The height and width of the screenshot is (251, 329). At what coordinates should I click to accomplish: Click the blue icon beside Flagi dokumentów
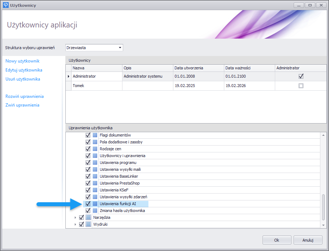pyautogui.click(x=95, y=135)
